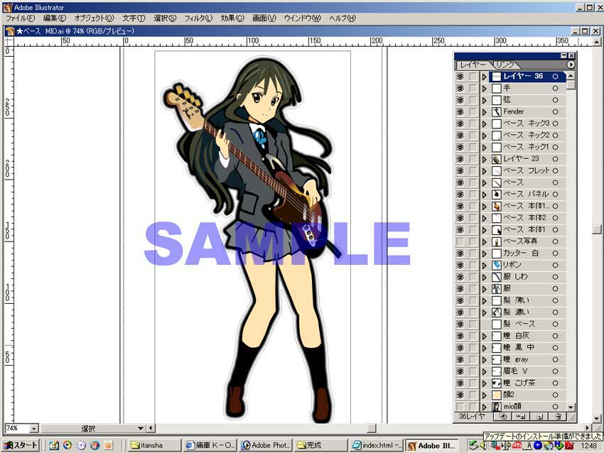The image size is (604, 453).
Task: Open the フィルタ(L) menu
Action: pyautogui.click(x=198, y=18)
